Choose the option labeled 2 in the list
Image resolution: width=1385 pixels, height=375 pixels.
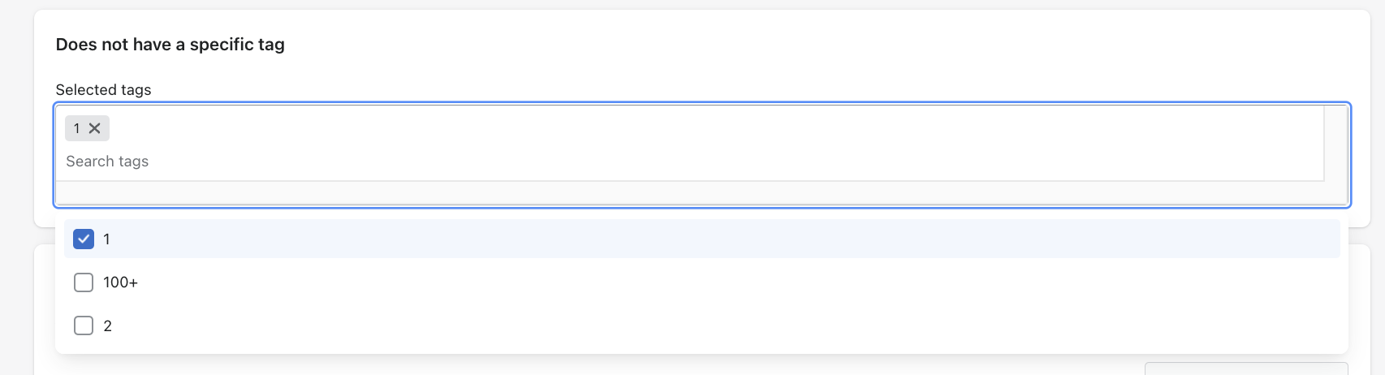pyautogui.click(x=107, y=326)
